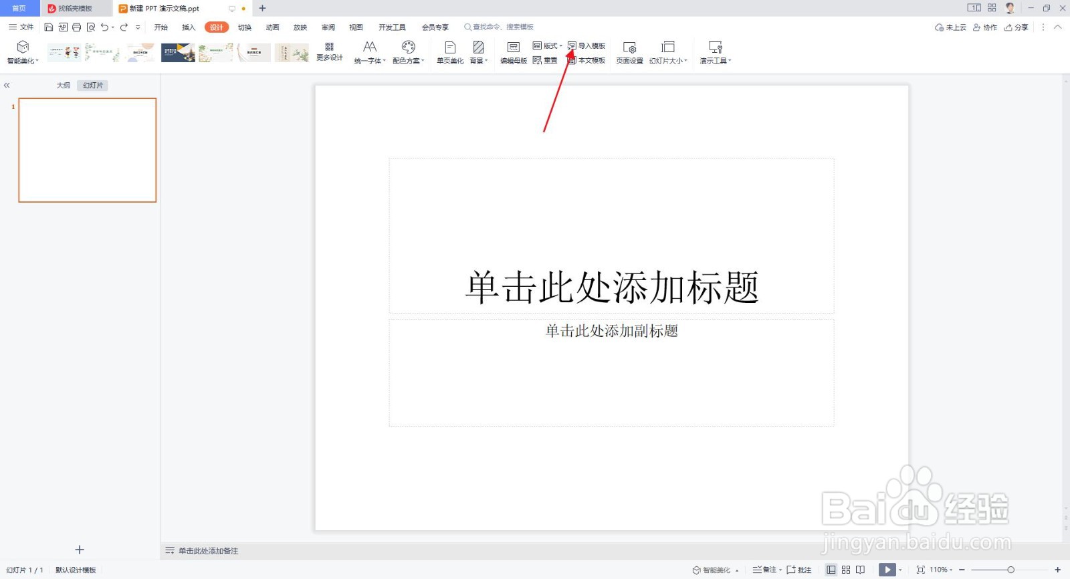Screen dimensions: 1070x579
Task: Expand the quick access toolbar dropdown
Action: point(138,27)
